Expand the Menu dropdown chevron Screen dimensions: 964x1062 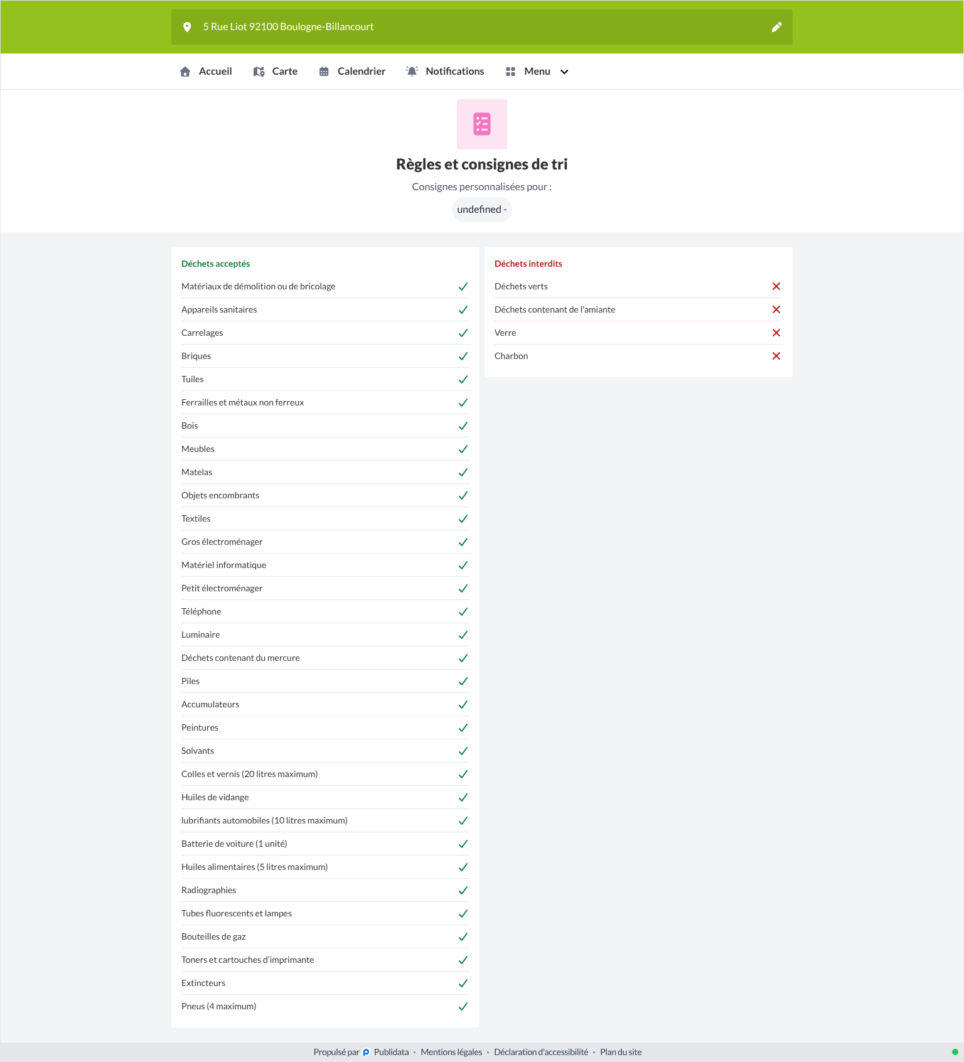564,72
